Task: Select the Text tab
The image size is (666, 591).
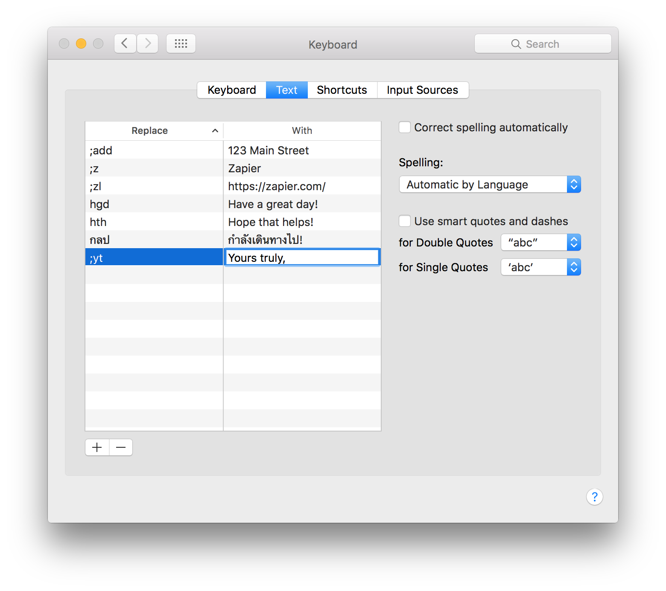Action: [287, 90]
